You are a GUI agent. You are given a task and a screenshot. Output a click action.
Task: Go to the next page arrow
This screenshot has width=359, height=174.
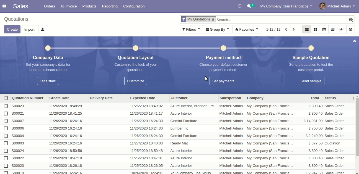[x=294, y=29]
